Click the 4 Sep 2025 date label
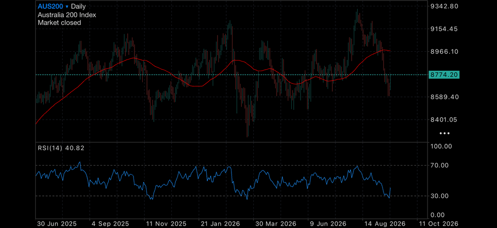This screenshot has height=228, width=497. 111,224
